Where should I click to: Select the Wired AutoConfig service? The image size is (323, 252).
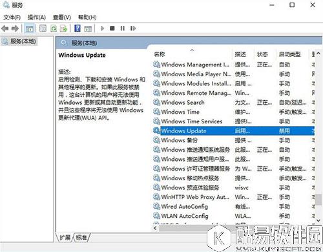pyautogui.click(x=234, y=207)
